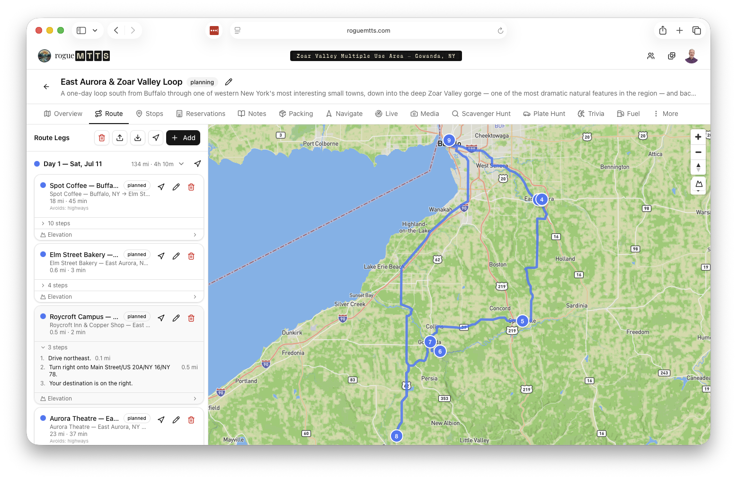Reset map compass orientation

[x=698, y=168]
